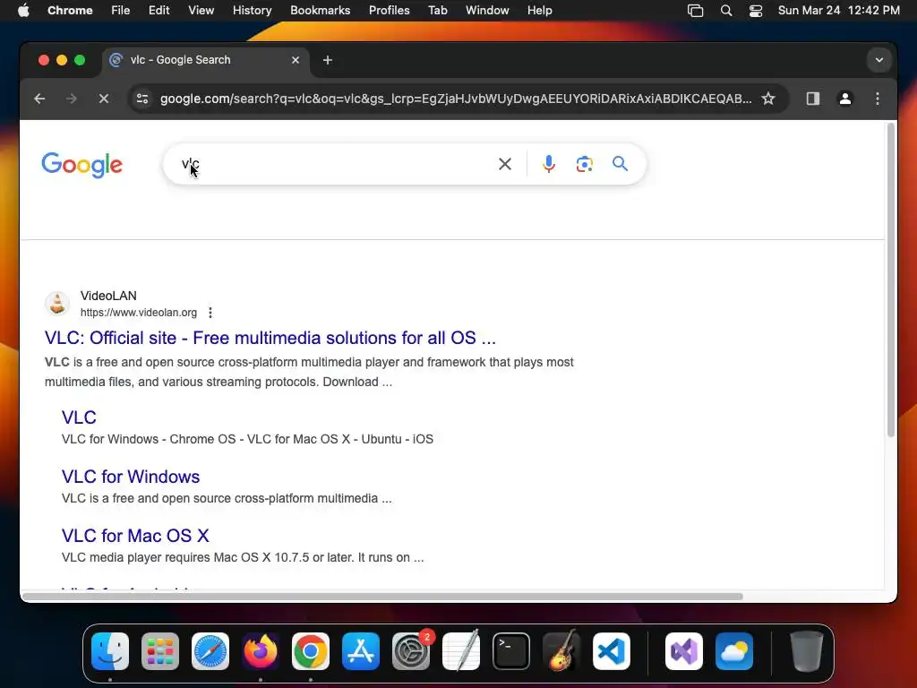The image size is (917, 688).
Task: Click the https://www.videolan.org URL text
Action: pos(139,313)
